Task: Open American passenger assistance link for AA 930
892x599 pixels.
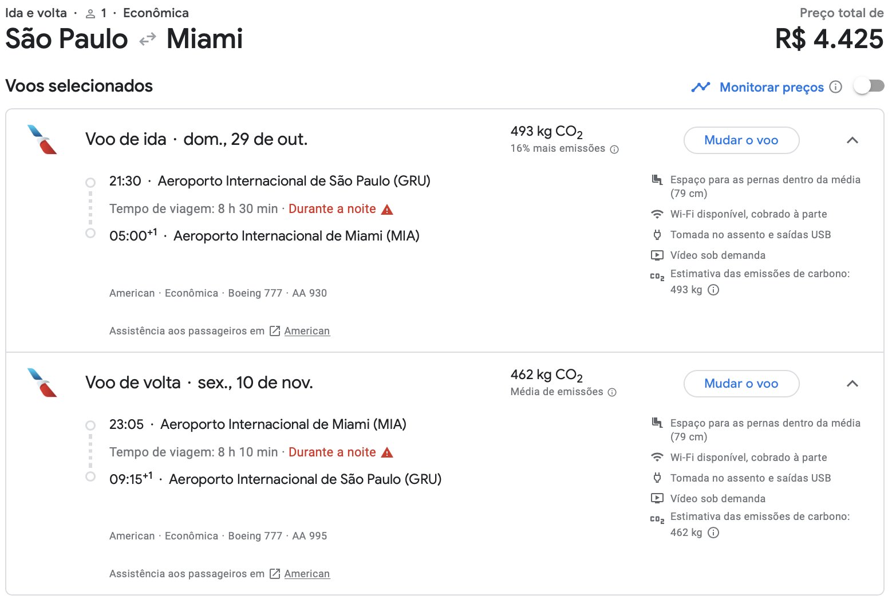Action: coord(307,331)
